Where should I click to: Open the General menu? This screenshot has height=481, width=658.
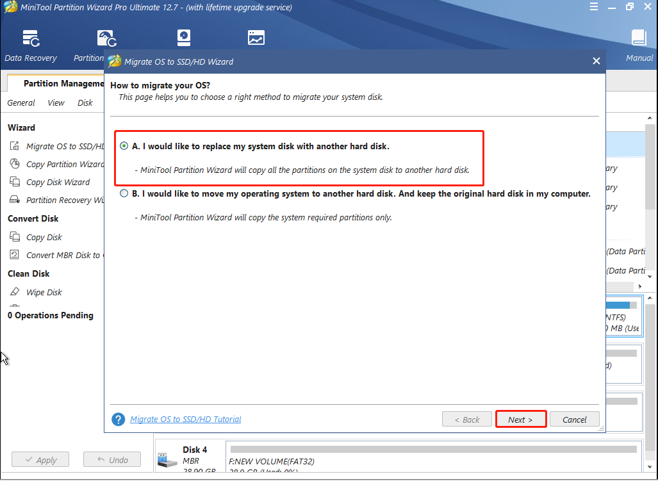(21, 102)
